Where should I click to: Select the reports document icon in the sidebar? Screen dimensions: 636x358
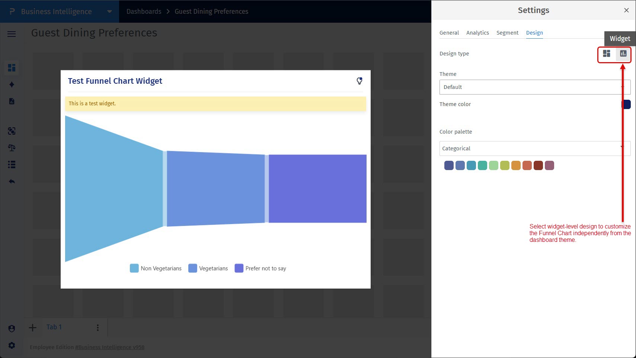(x=12, y=101)
